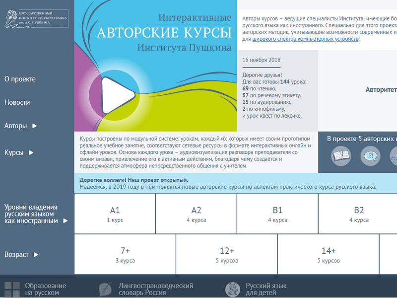Select the A1 level tile
This screenshot has width=397, height=298.
[115, 214]
